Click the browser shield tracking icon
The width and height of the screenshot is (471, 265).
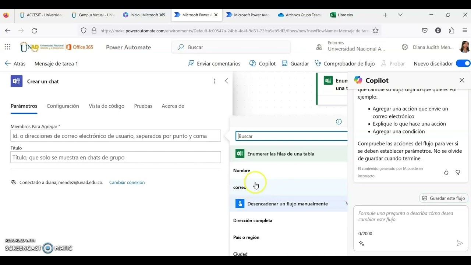click(x=84, y=31)
